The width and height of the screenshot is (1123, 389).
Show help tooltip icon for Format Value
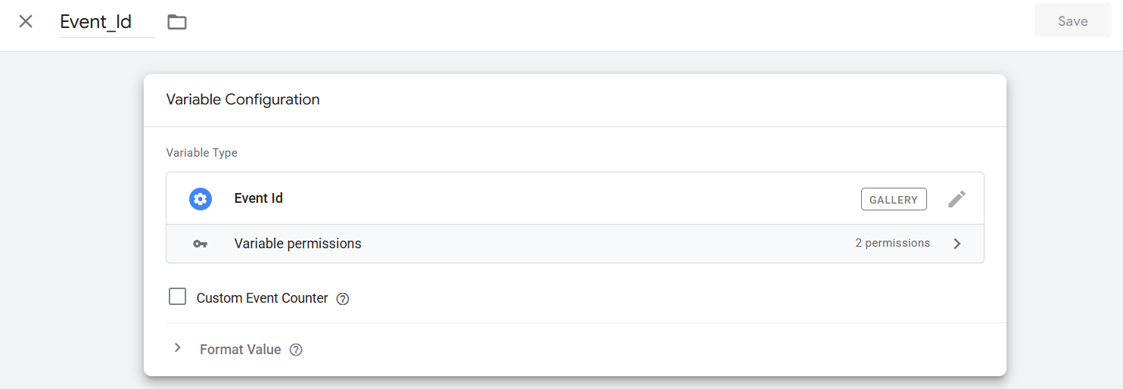pos(296,350)
